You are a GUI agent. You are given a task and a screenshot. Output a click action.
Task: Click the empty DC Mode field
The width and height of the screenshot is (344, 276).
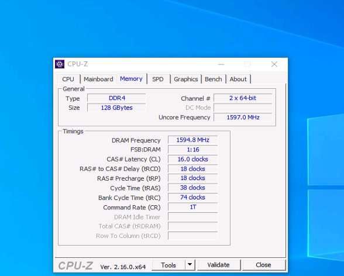coord(243,108)
